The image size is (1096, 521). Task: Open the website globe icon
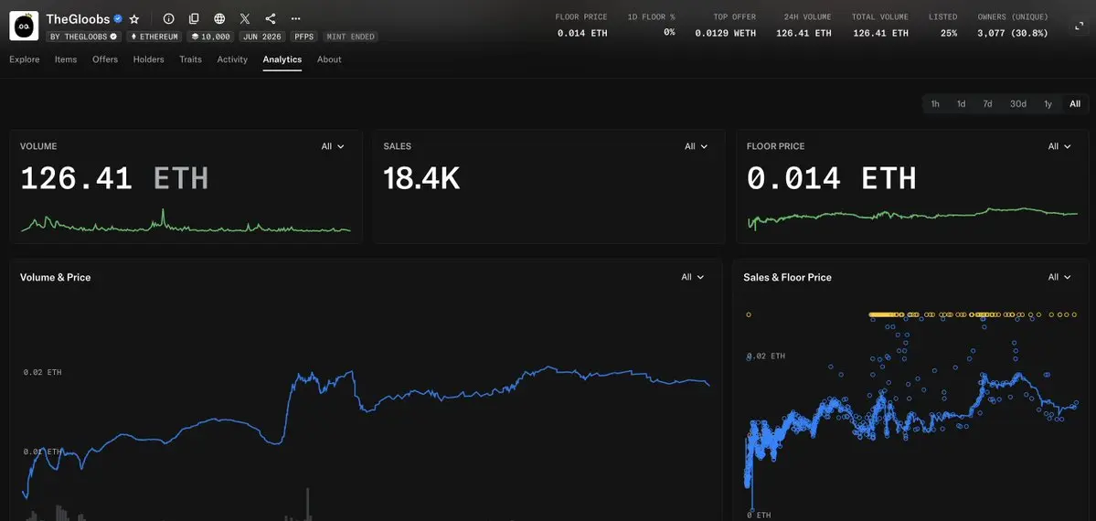tap(219, 19)
